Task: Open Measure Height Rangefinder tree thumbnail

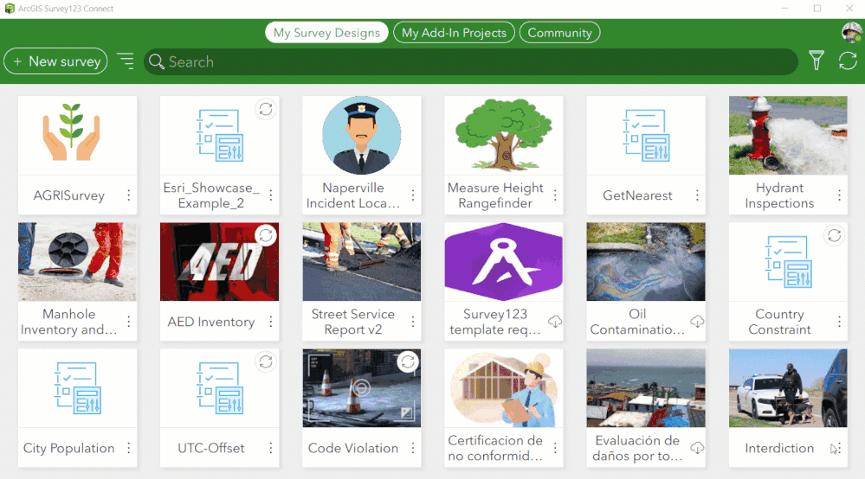Action: (504, 136)
